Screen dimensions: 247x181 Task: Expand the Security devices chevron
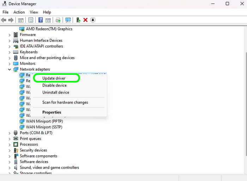10,150
